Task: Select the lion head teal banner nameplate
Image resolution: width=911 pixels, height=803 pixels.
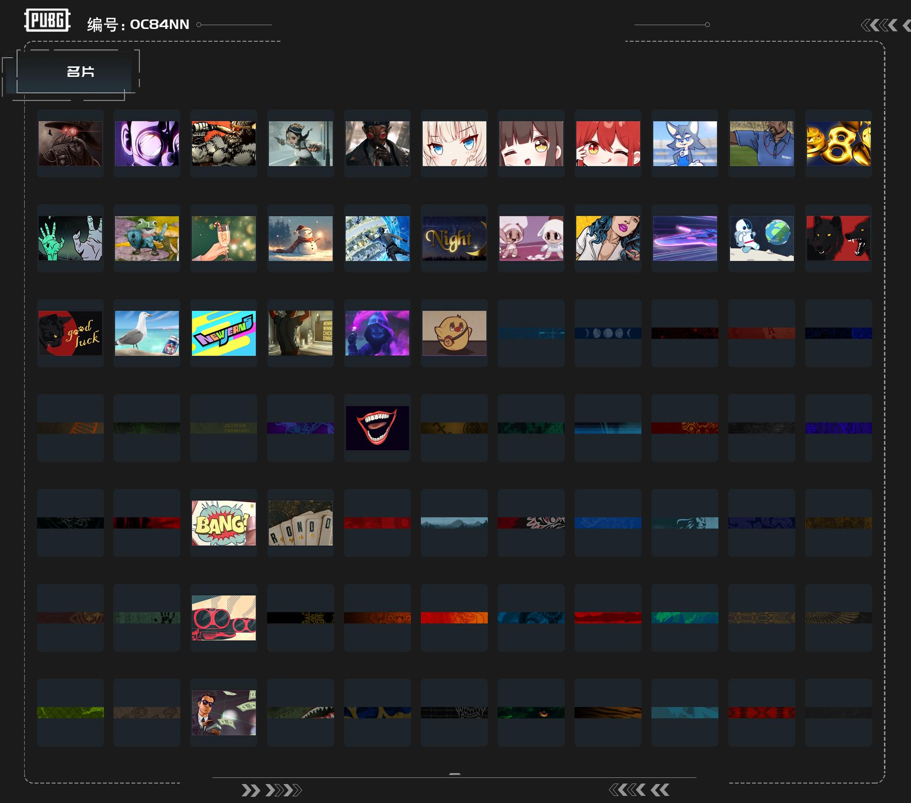Action: click(x=685, y=523)
